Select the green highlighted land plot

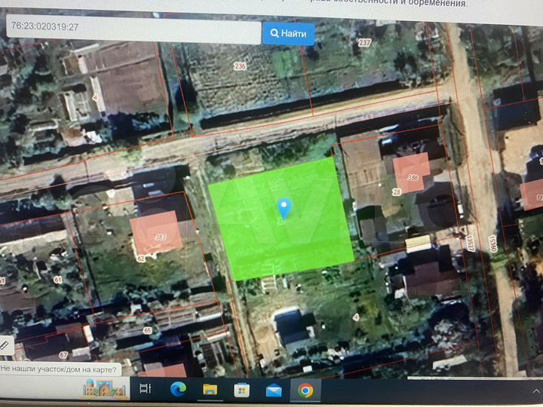(281, 220)
